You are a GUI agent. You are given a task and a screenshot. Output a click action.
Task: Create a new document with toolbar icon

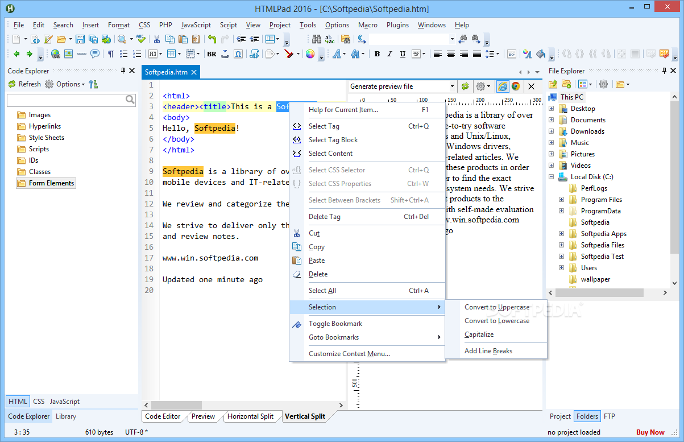point(16,39)
